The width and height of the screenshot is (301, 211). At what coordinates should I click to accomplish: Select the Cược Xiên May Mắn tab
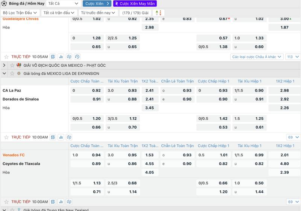click(135, 4)
